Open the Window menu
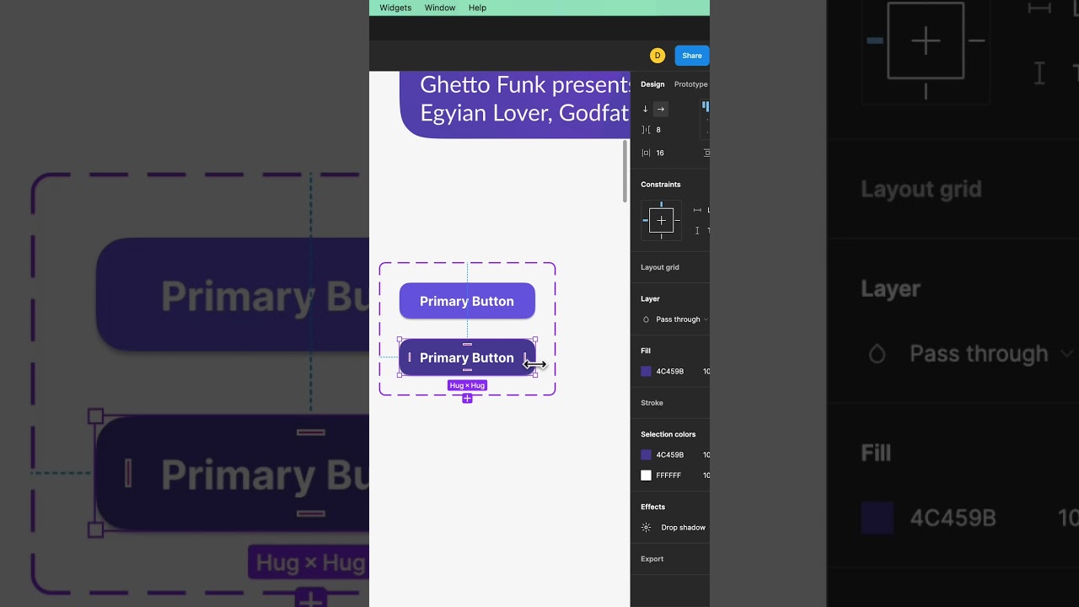 click(440, 8)
